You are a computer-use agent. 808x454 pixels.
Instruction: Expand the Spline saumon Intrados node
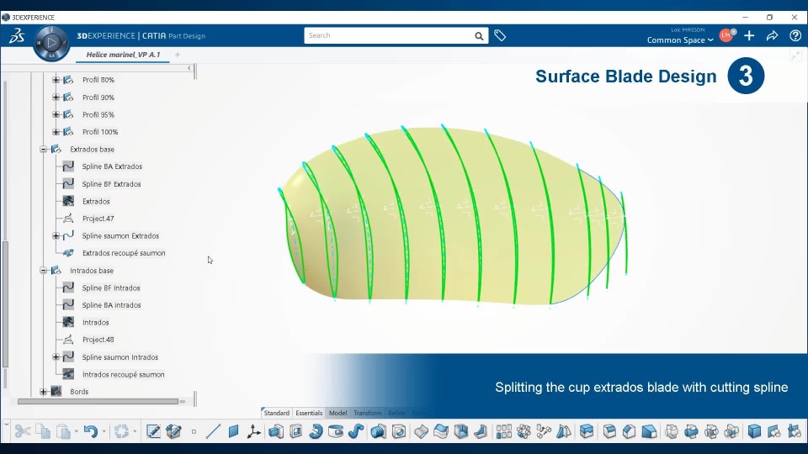tap(56, 356)
